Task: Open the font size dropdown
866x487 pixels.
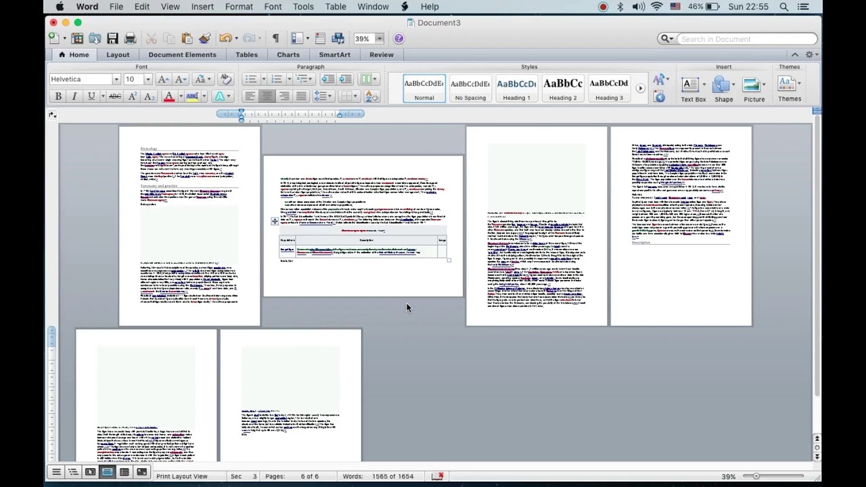Action: point(147,79)
